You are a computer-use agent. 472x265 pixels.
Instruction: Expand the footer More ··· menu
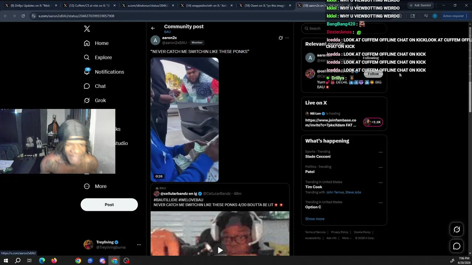click(x=347, y=238)
